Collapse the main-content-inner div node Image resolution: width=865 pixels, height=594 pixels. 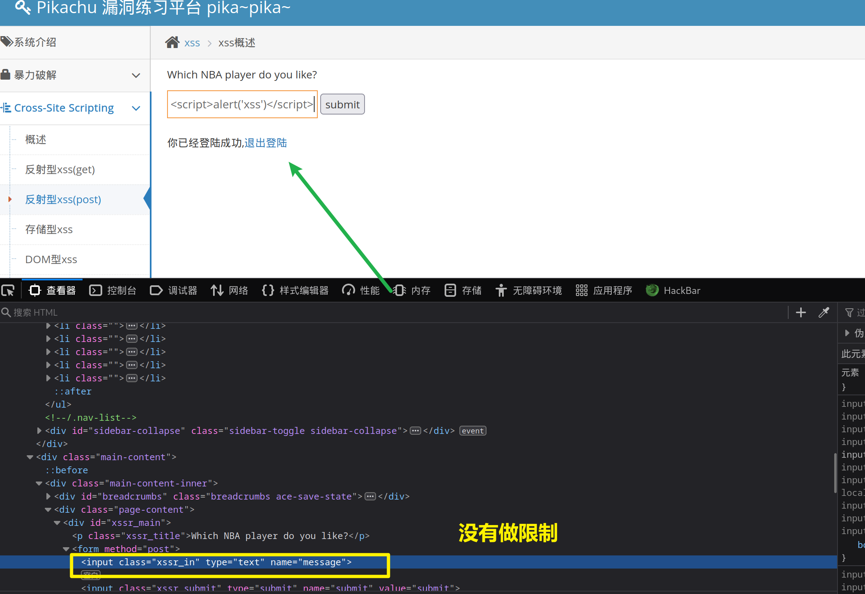(x=39, y=483)
